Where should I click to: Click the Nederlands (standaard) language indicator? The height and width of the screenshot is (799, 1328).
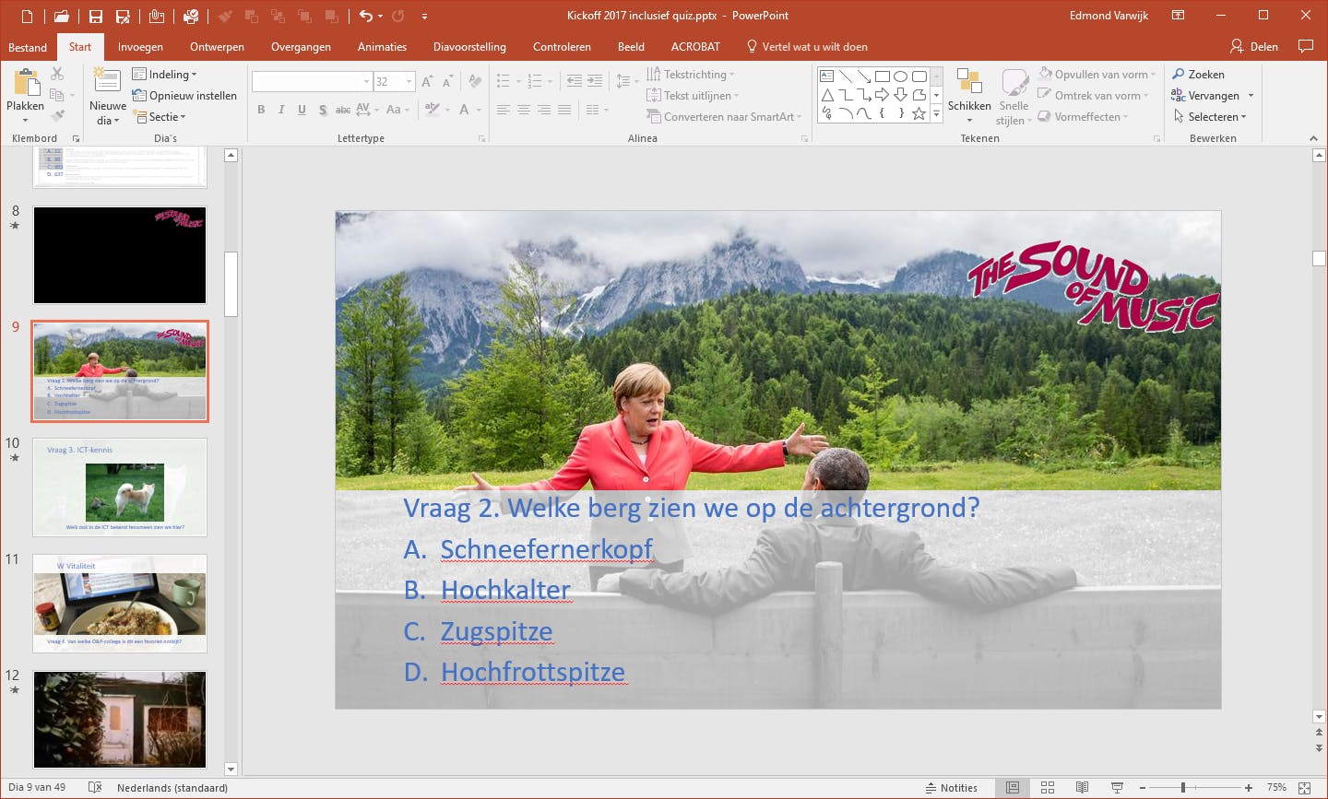pyautogui.click(x=172, y=788)
